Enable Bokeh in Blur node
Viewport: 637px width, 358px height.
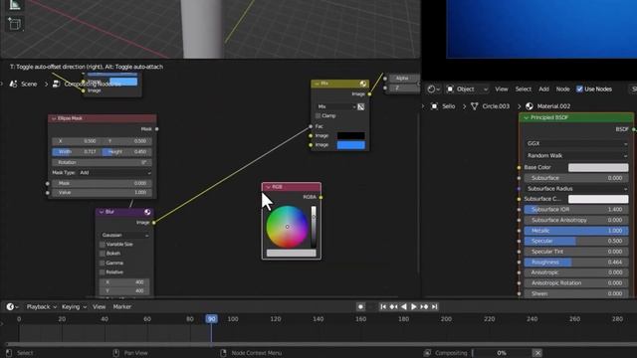[103, 254]
